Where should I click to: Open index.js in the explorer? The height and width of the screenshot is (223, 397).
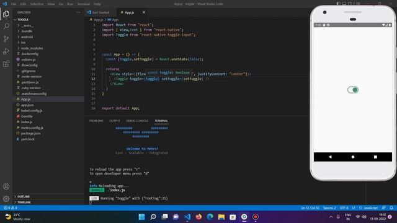(26, 122)
